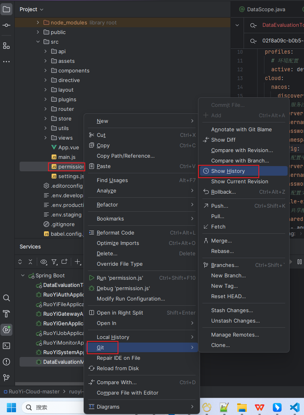Choose Manage Remotes...
The width and height of the screenshot is (304, 415).
click(x=244, y=335)
